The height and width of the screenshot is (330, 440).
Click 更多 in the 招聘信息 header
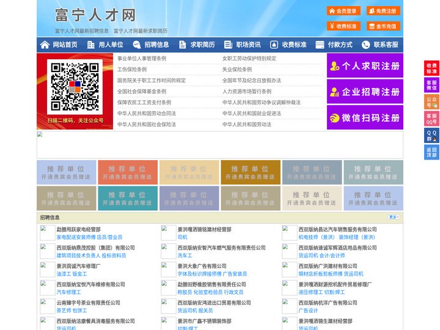394,217
